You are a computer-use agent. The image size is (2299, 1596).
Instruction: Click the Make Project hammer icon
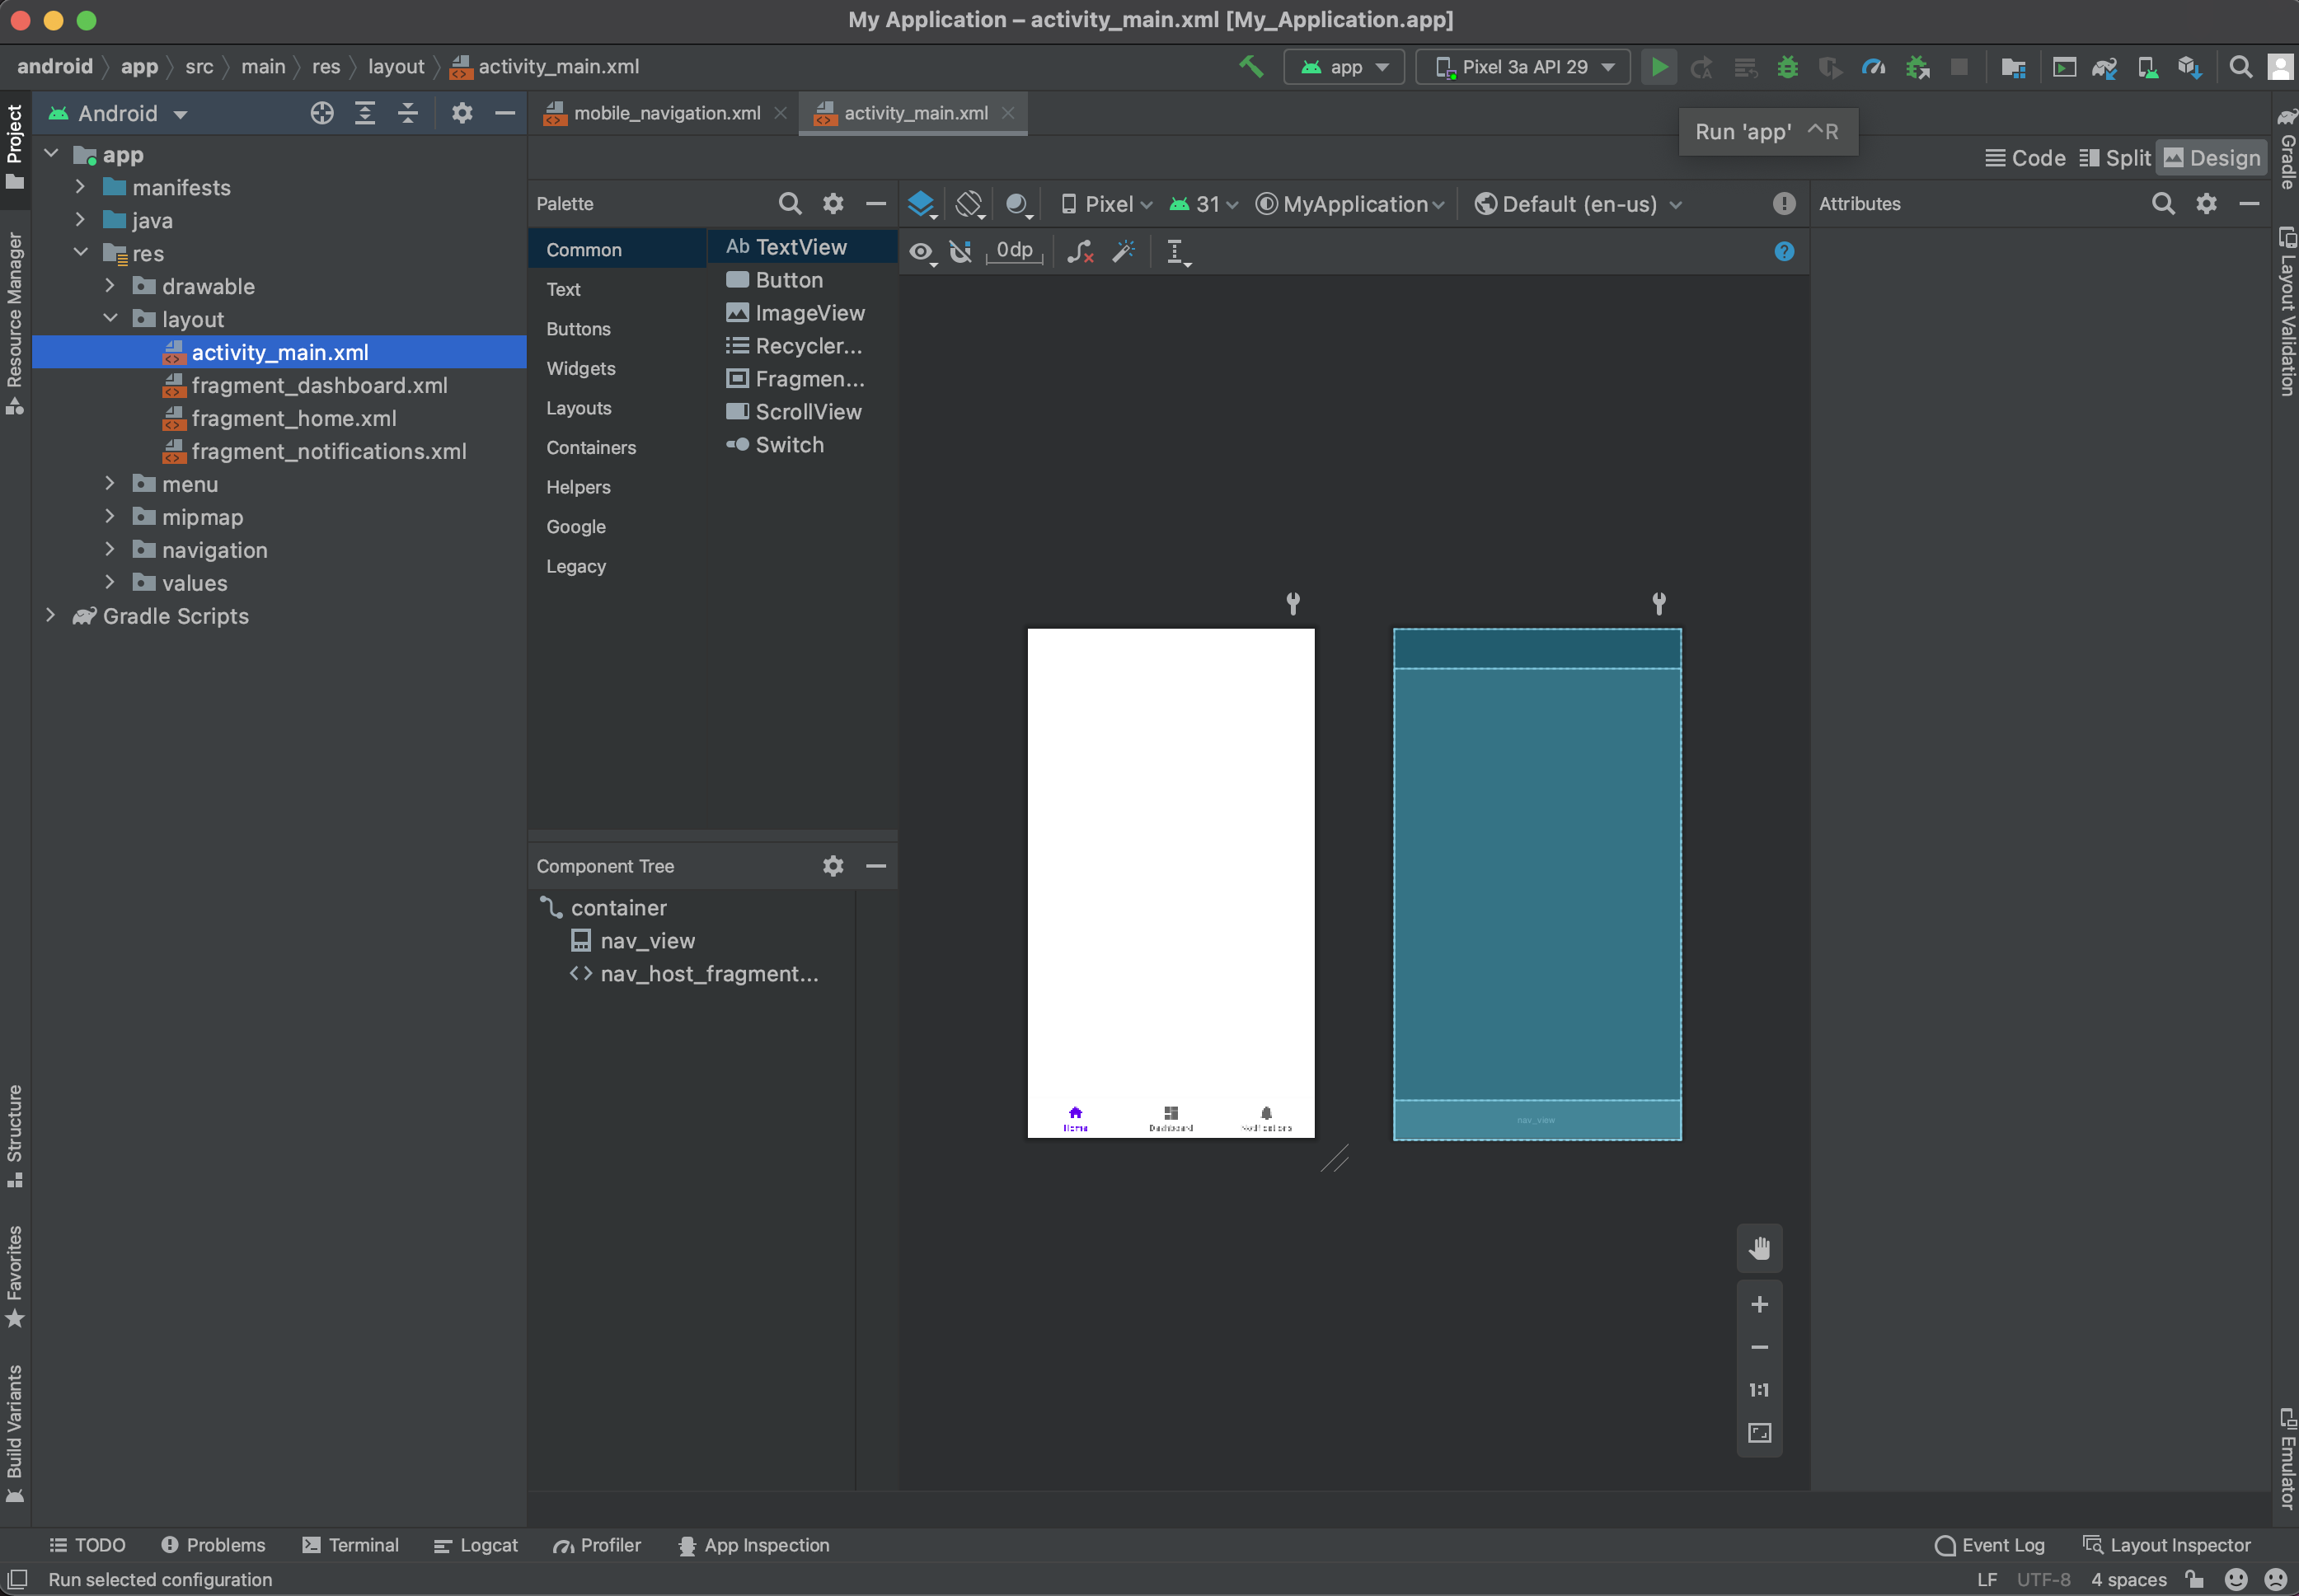pos(1250,67)
